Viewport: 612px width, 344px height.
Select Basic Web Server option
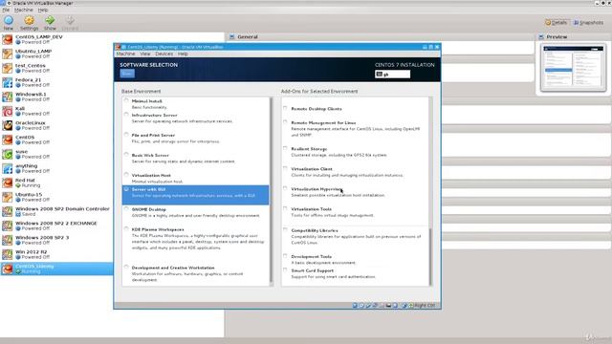point(126,155)
